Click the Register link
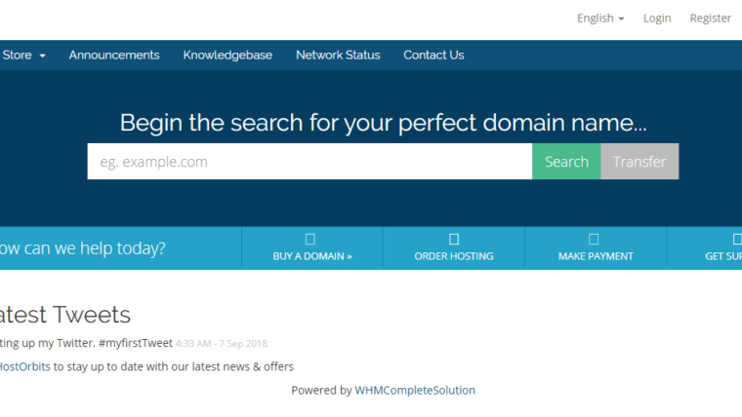The image size is (742, 417). pyautogui.click(x=711, y=19)
